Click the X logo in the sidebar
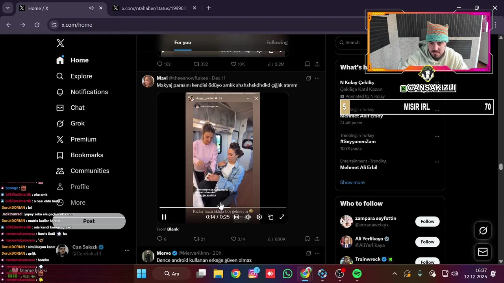 (60, 43)
